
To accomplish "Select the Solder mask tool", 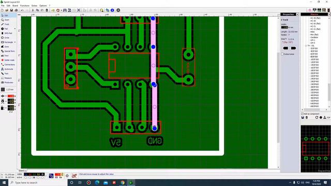I will (x=8, y=60).
